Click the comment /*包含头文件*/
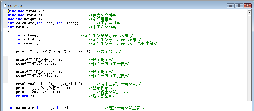This screenshot has width=254, height=111. [x=103, y=15]
